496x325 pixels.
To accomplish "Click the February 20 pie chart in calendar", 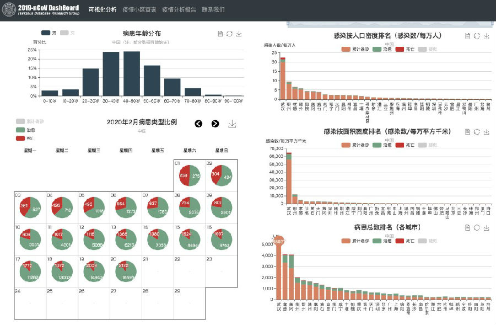I will point(126,268).
